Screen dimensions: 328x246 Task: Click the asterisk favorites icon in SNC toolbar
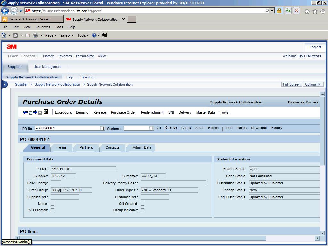point(45,112)
